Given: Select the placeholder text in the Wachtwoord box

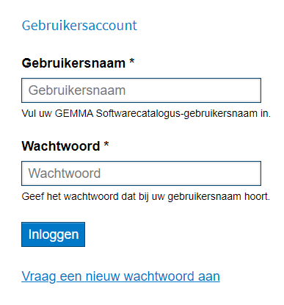Looking at the screenshot, I should click(65, 173).
